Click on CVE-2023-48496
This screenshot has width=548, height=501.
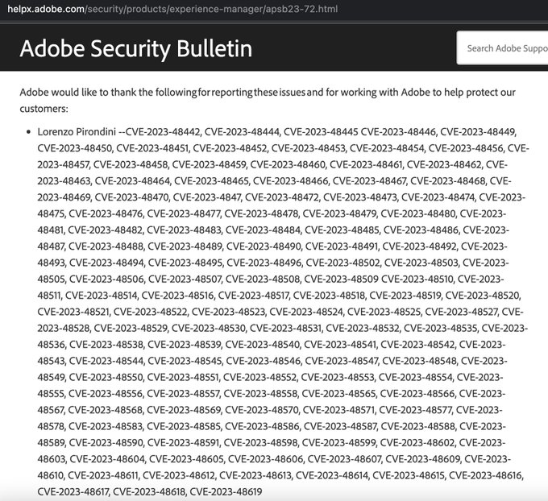pos(264,263)
